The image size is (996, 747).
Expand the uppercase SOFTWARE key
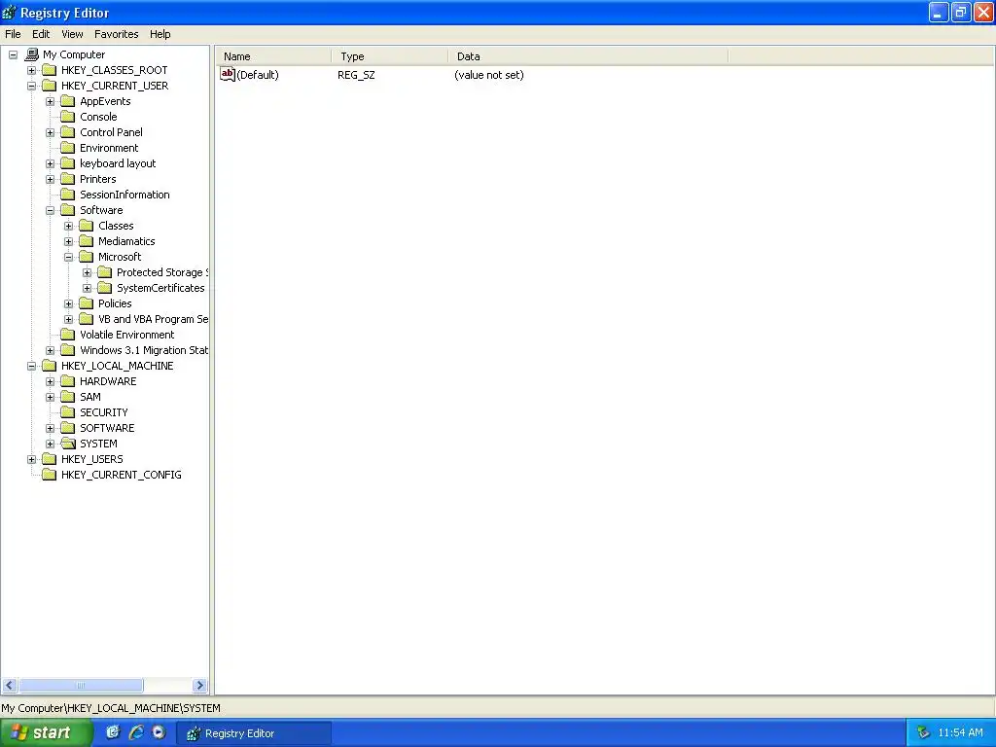[x=51, y=428]
